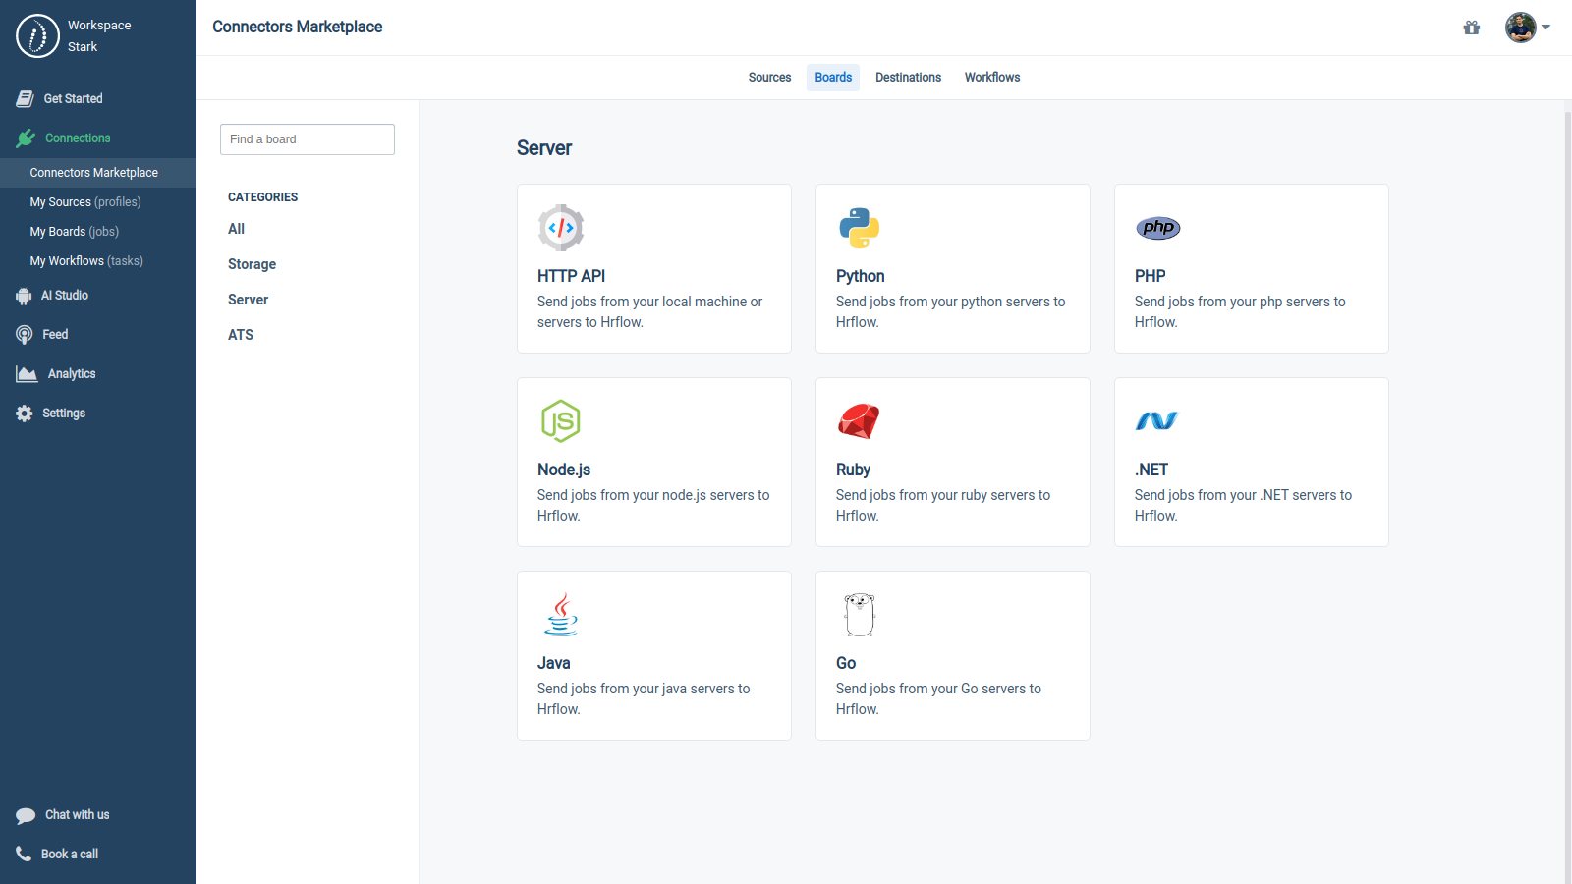This screenshot has width=1572, height=884.
Task: Click 'Send jobs from your python servers' description
Action: pos(950,312)
